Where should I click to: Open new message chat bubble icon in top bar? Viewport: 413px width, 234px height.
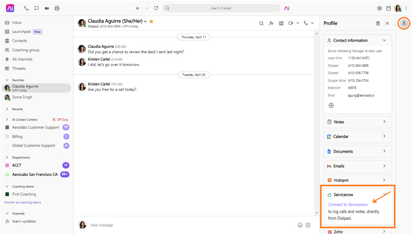click(37, 8)
